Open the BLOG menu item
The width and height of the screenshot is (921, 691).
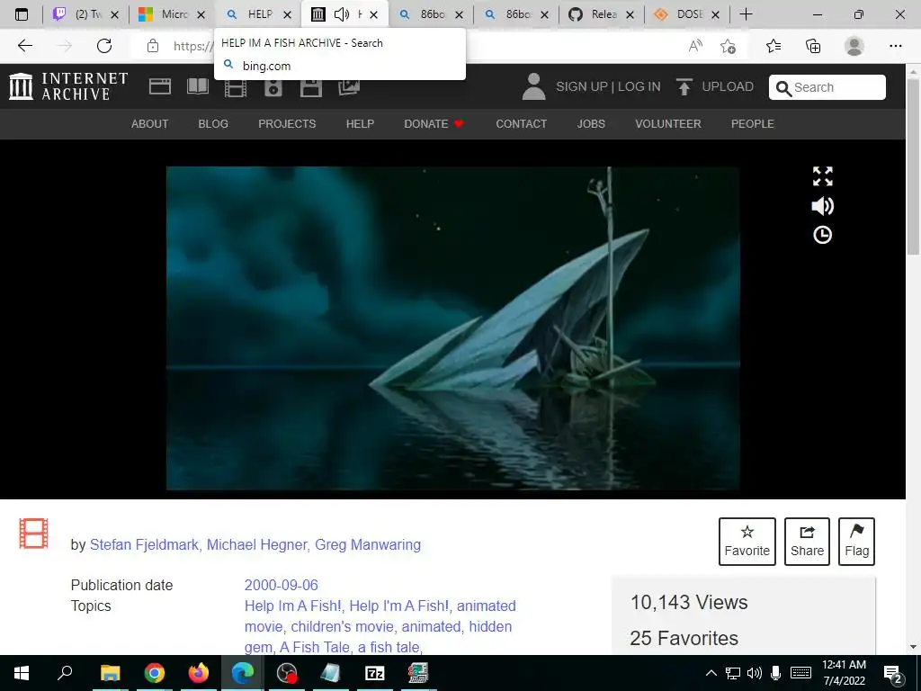pyautogui.click(x=213, y=124)
